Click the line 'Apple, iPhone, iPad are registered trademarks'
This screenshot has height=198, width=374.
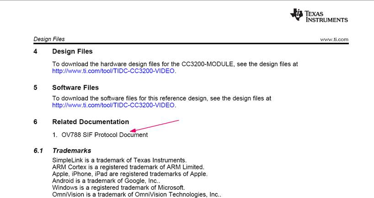(x=130, y=174)
